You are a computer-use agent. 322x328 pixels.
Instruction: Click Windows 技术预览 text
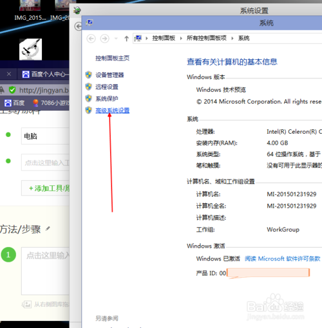point(221,89)
